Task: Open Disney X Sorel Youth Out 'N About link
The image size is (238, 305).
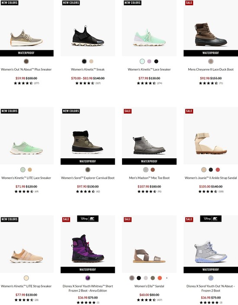Action: tap(211, 288)
